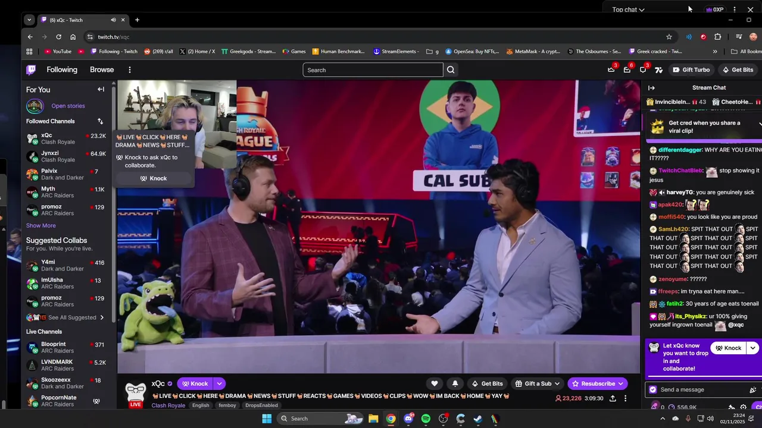Open stories link in sidebar

point(68,106)
